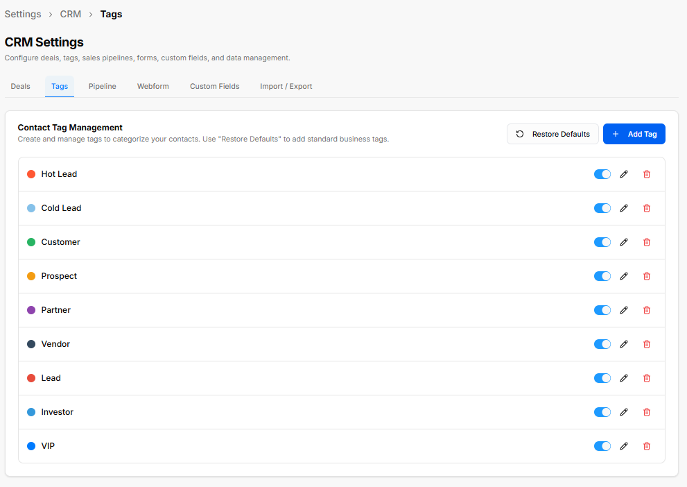Screen dimensions: 687x487
Task: Switch off the Lead tag toggle
Action: (602, 378)
